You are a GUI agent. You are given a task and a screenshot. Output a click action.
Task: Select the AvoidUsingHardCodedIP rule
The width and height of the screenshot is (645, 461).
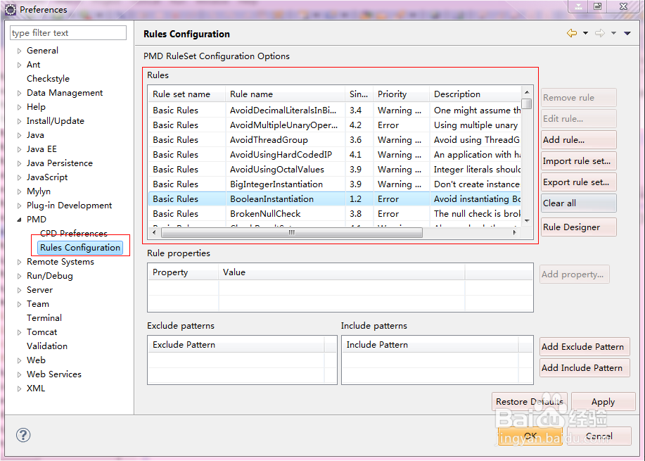pos(334,155)
